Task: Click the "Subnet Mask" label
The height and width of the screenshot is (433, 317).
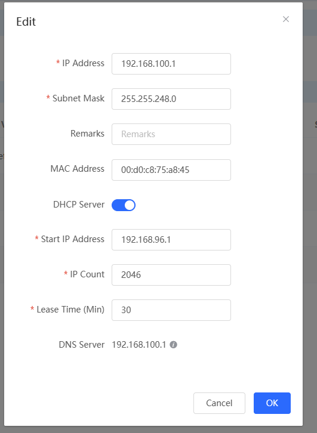Action: 78,98
